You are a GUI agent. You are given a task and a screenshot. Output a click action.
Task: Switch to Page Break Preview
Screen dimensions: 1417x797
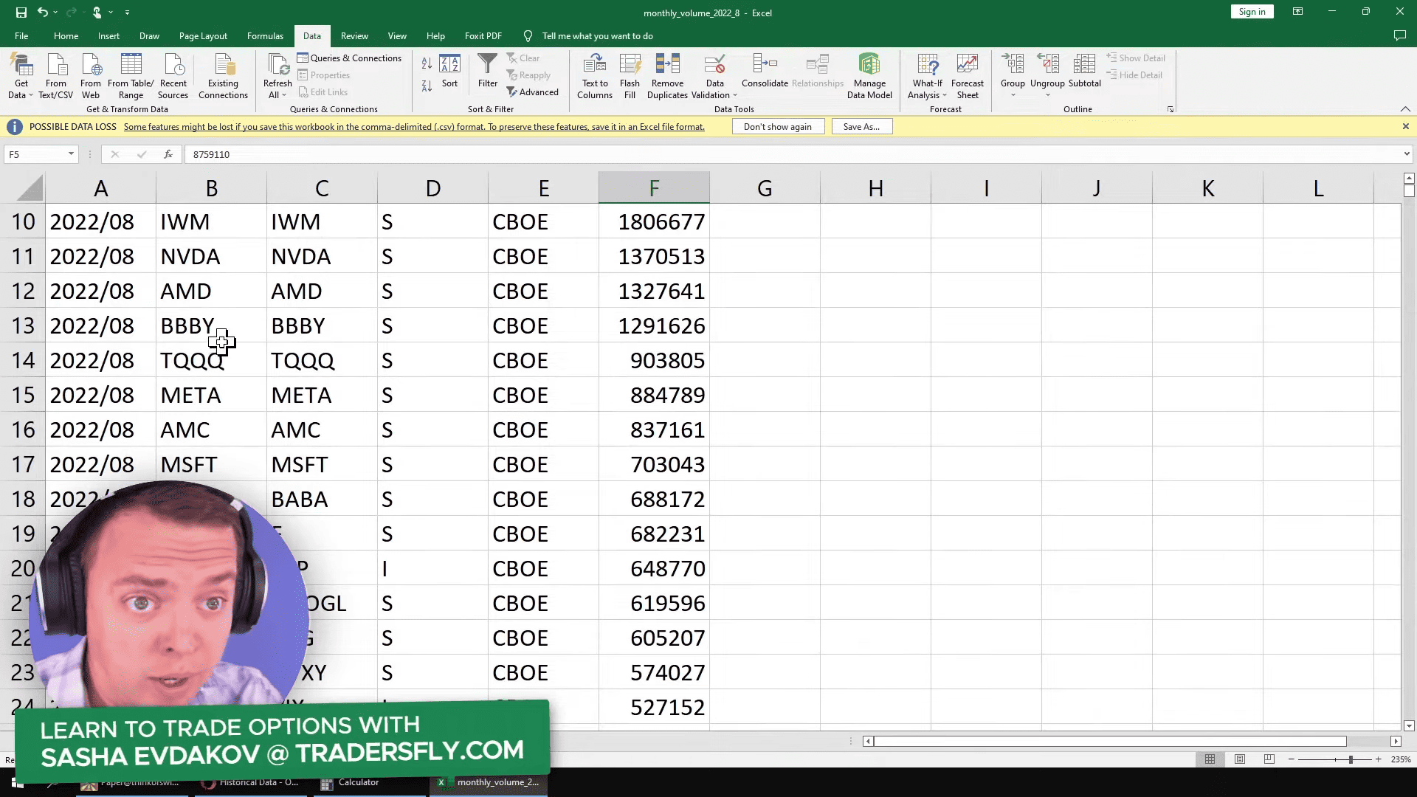[x=1269, y=759]
